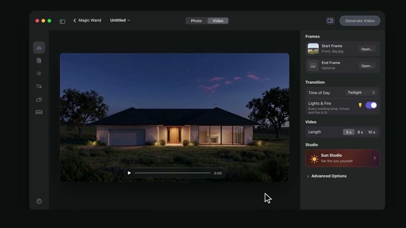Click the Length label

pos(314,132)
